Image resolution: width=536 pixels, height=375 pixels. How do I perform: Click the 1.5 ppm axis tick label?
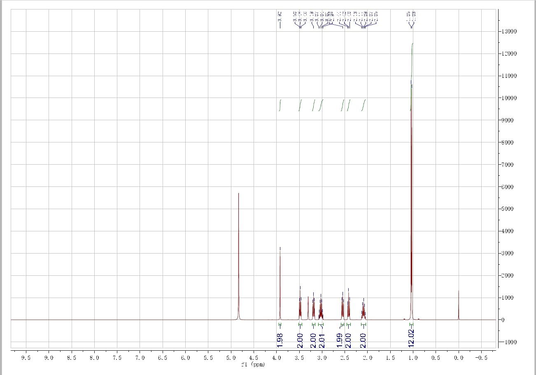coord(390,358)
